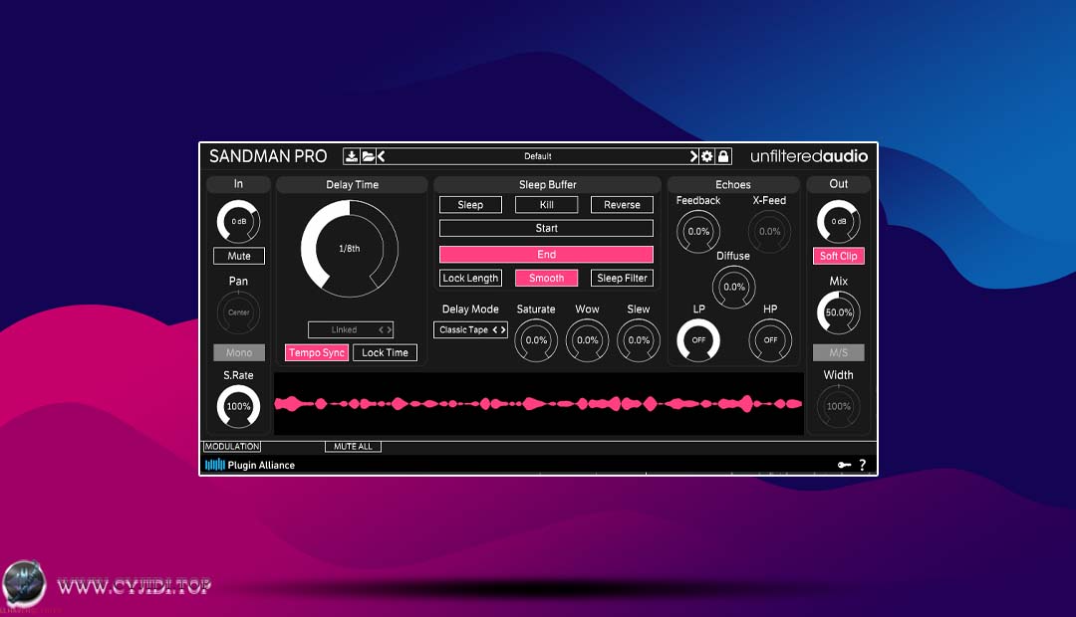
Task: Click the MUTE ALL button
Action: tap(353, 446)
